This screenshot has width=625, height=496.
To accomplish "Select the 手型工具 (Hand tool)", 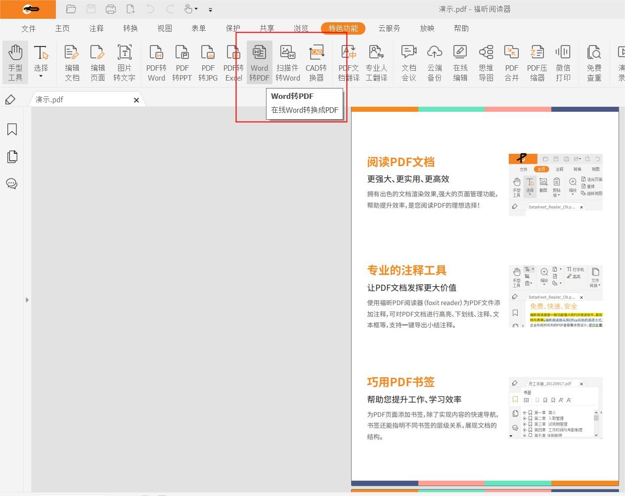I will point(15,62).
